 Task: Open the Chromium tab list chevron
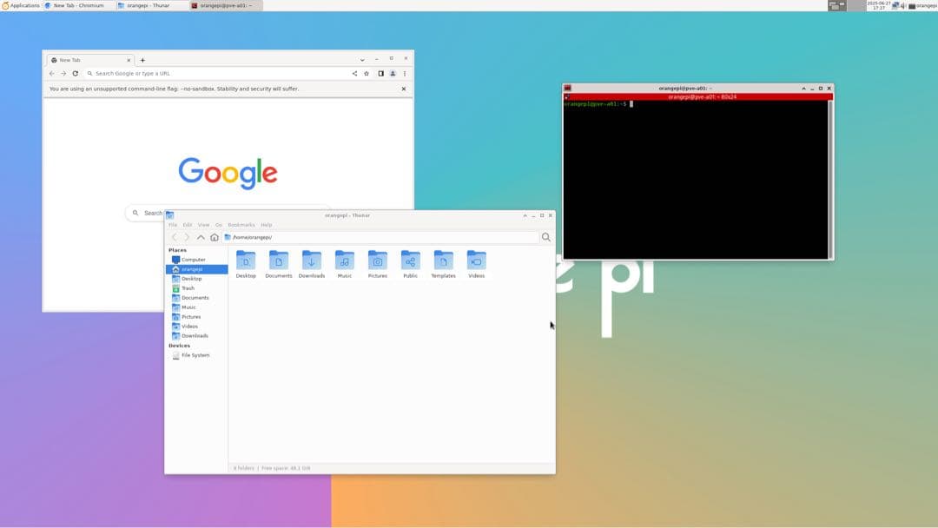(x=362, y=59)
